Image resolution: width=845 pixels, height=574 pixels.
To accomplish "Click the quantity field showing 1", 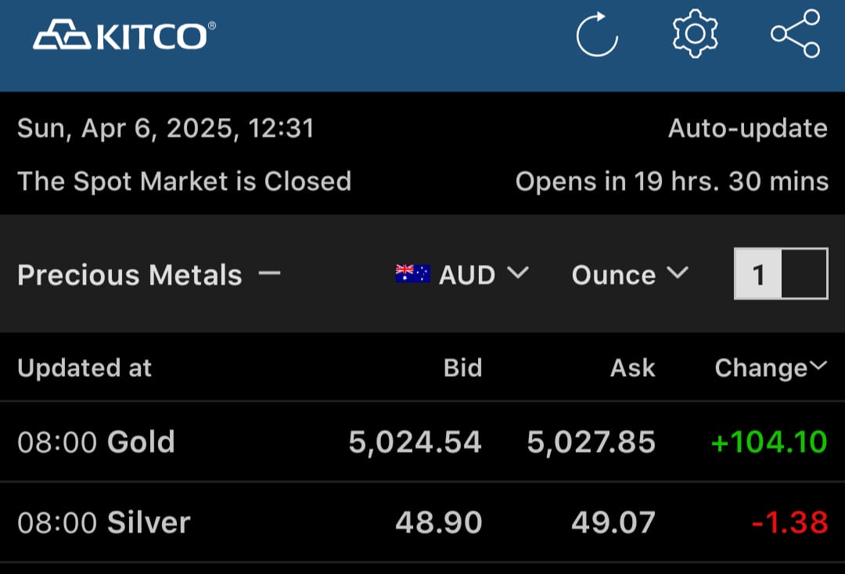I will 781,274.
